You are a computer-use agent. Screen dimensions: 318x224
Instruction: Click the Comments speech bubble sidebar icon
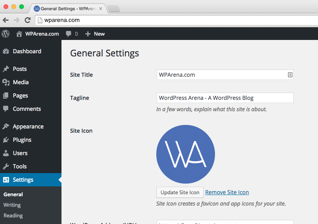tap(6, 109)
